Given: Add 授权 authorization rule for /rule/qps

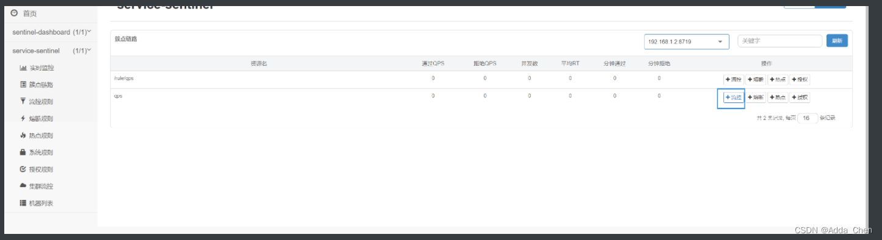Looking at the screenshot, I should pyautogui.click(x=800, y=80).
